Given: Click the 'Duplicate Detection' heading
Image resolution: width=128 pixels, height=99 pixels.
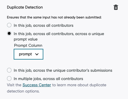Looking at the screenshot, I should pos(25,7).
